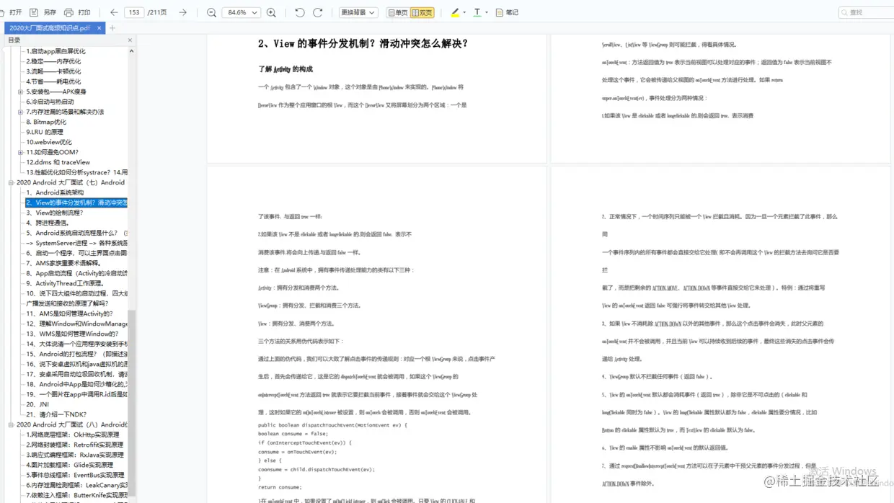Open outline entry 3.流畅——卡顿优化
894x503 pixels.
(x=53, y=71)
